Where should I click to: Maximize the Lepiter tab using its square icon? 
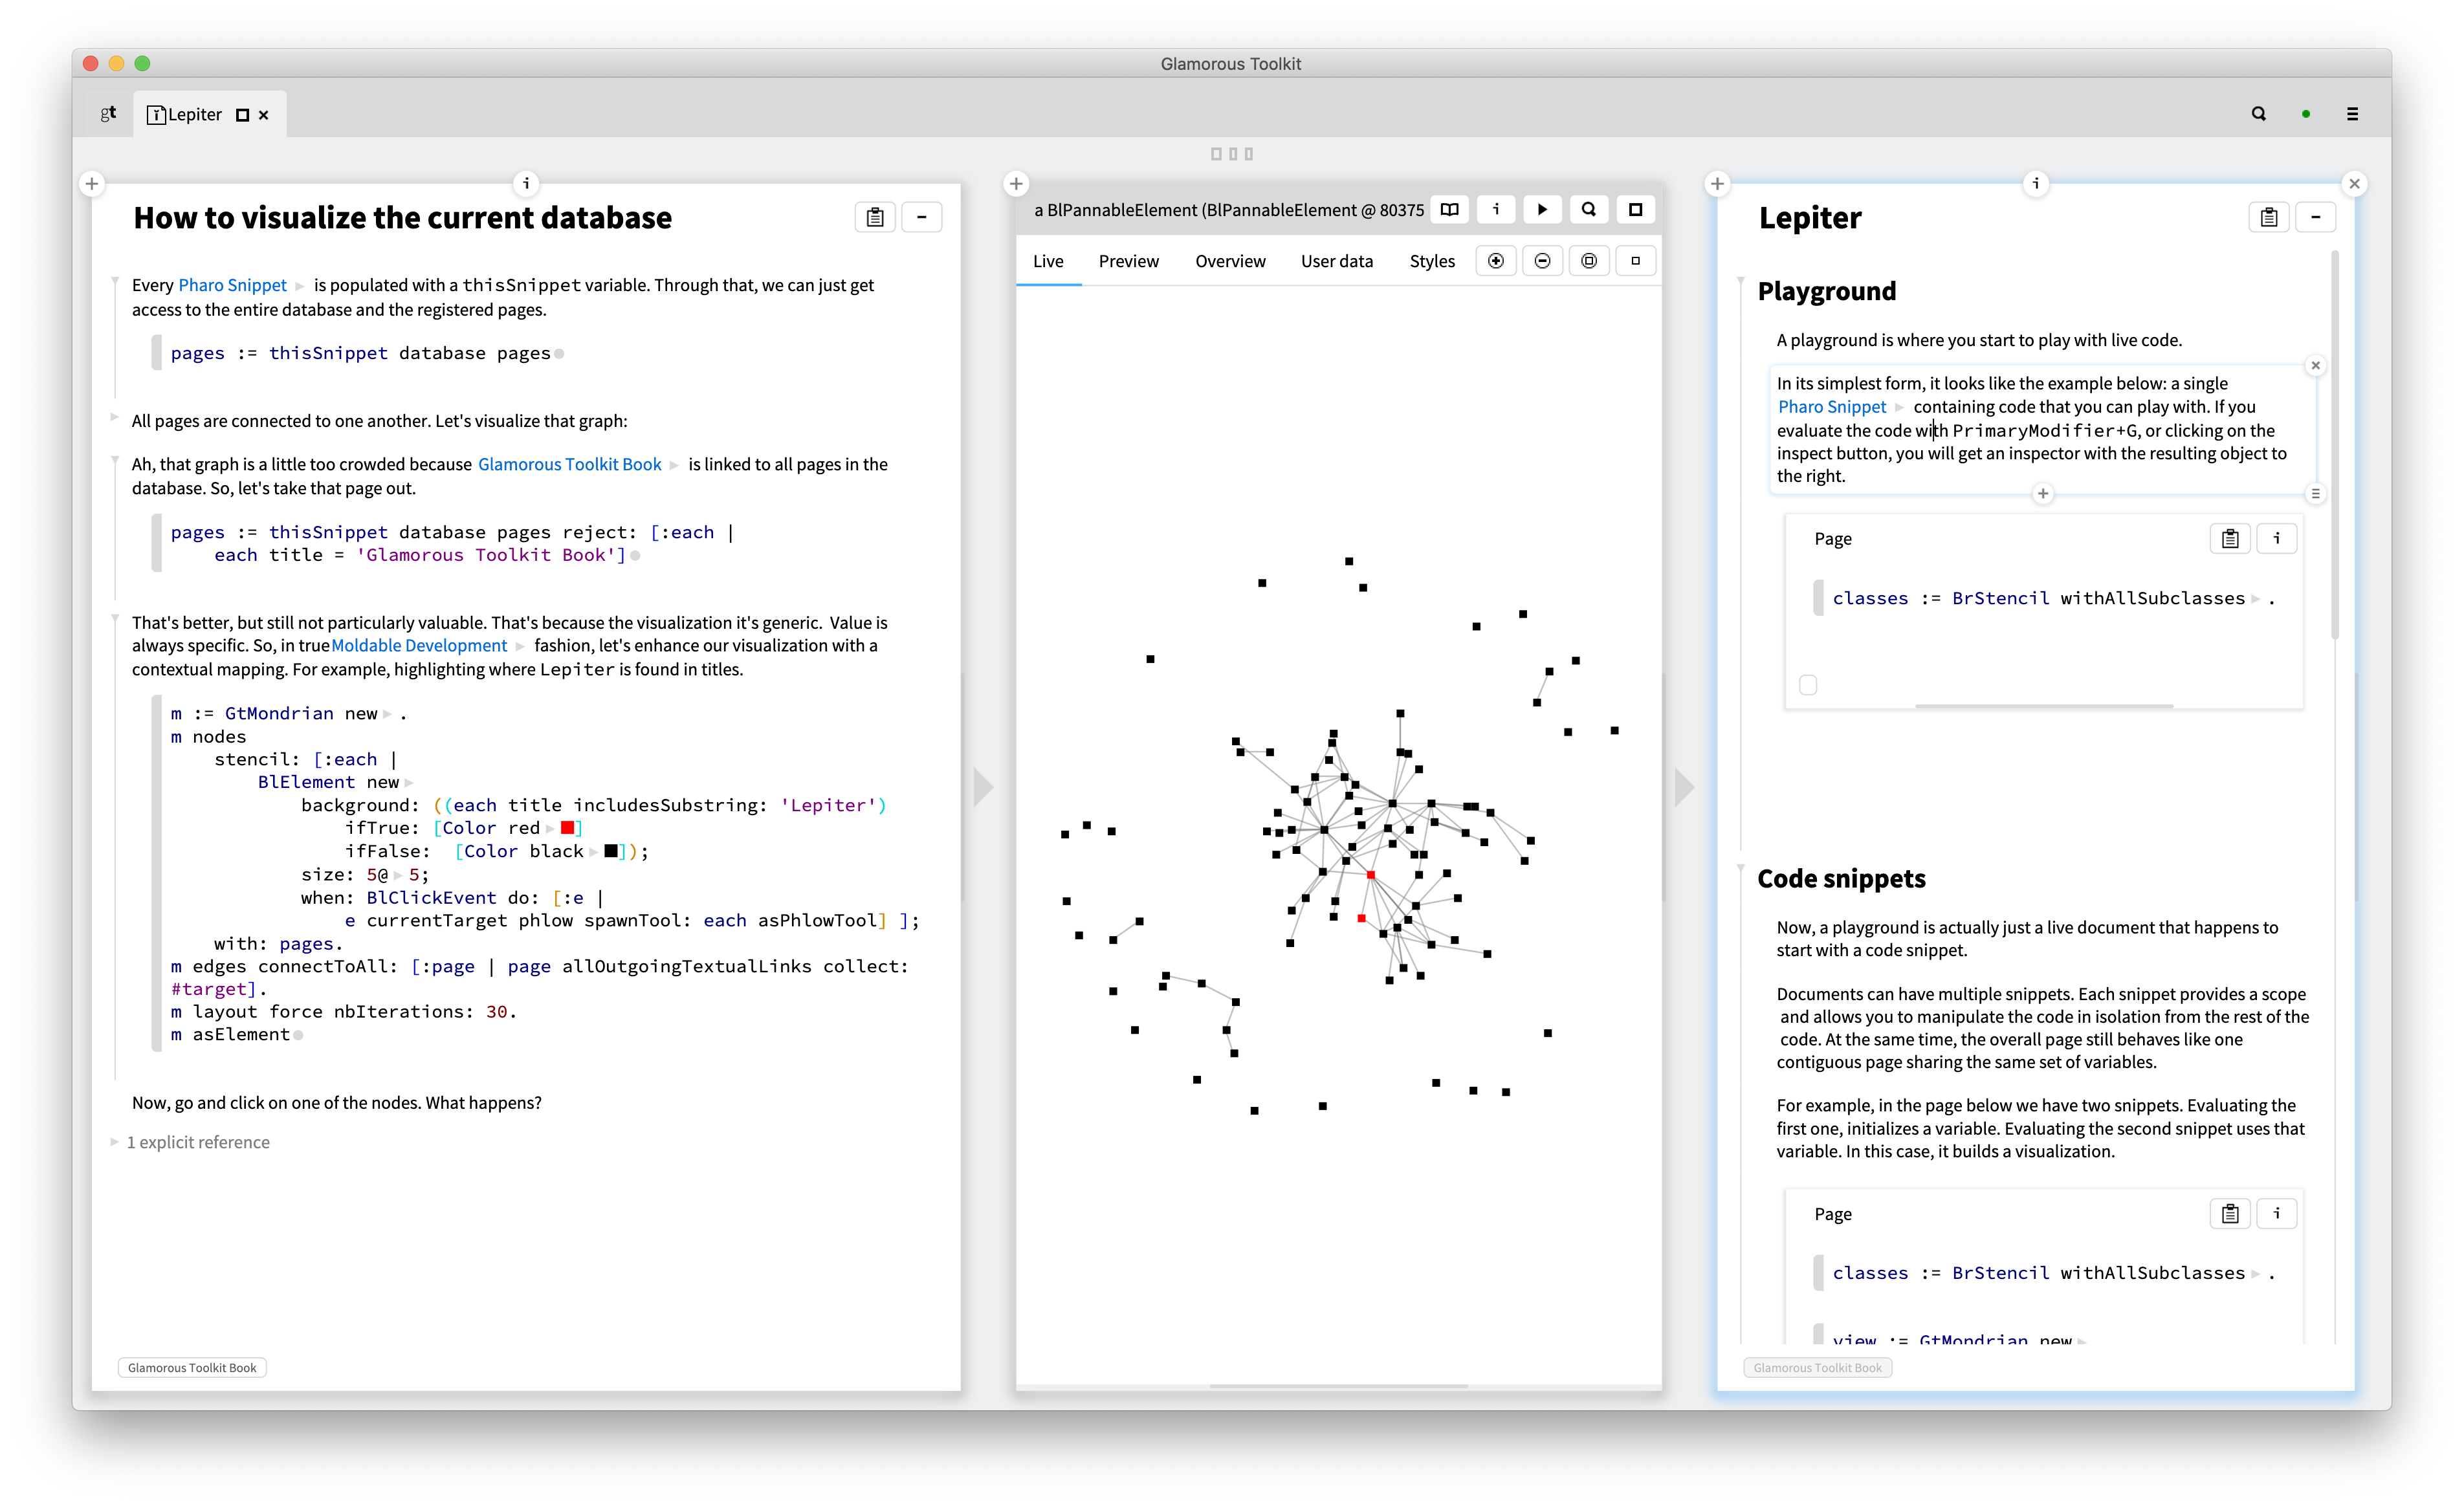(242, 115)
